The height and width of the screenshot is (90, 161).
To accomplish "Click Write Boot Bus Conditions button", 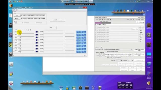I will (x=139, y=55).
